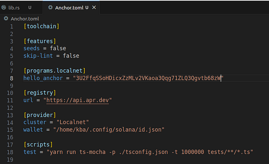
Task: Click the gear icon in the breadcrumb
Action: (6, 18)
